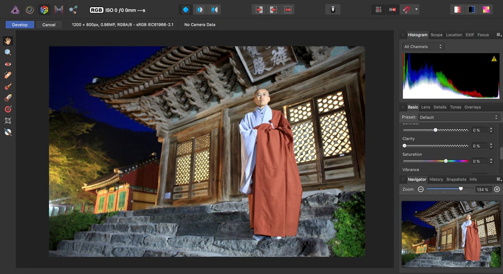
Task: Click the Tone Mapping persona icon
Action: (59, 10)
